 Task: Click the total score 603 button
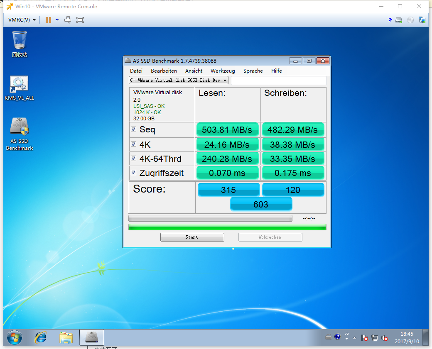(x=261, y=204)
